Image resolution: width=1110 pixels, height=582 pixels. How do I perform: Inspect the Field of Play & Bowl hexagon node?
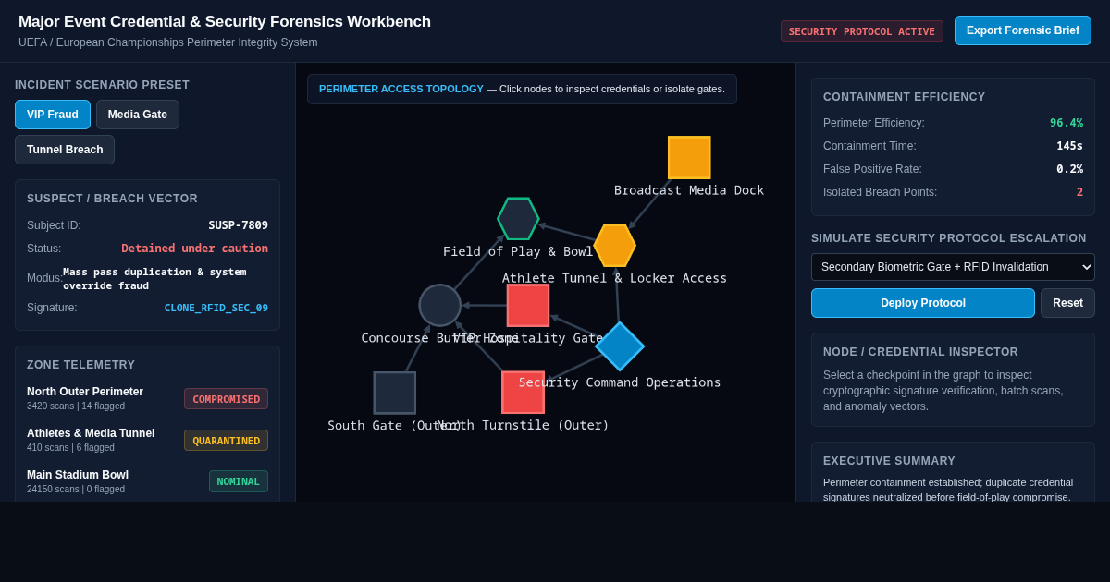(518, 219)
